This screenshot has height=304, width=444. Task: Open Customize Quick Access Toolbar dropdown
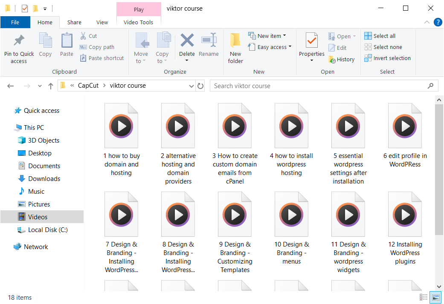click(x=45, y=9)
